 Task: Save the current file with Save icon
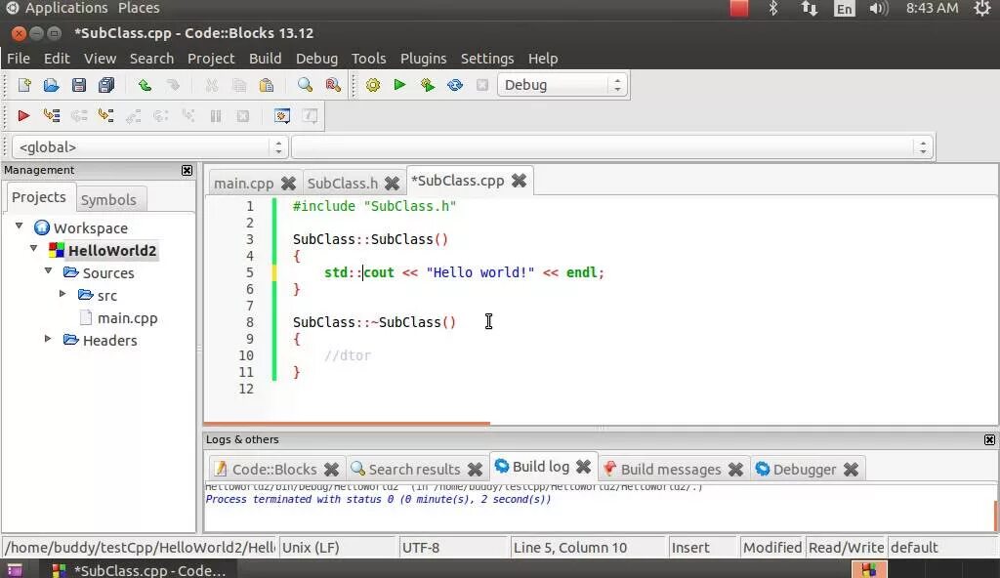coord(78,85)
